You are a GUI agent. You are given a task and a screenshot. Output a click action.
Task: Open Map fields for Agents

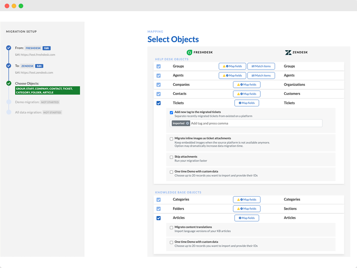(x=232, y=75)
